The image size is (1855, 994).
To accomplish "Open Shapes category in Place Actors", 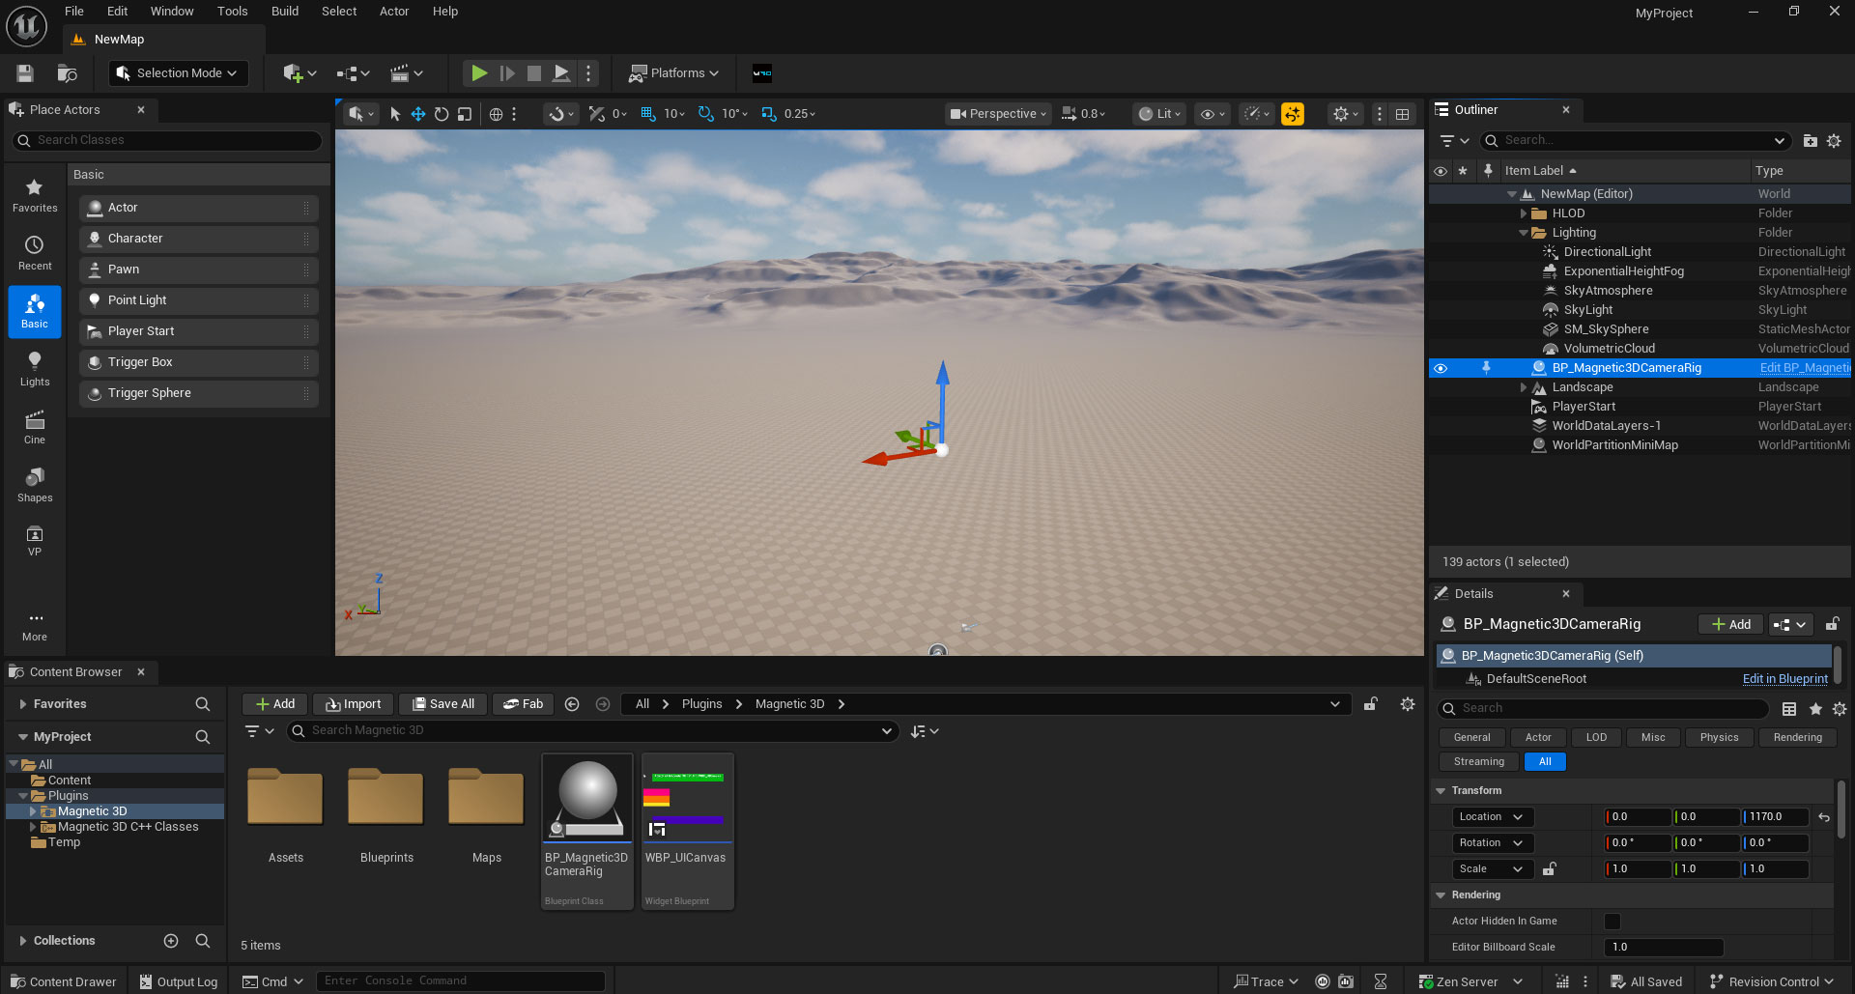I will click(35, 485).
